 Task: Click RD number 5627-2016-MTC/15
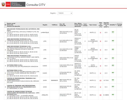65,80
